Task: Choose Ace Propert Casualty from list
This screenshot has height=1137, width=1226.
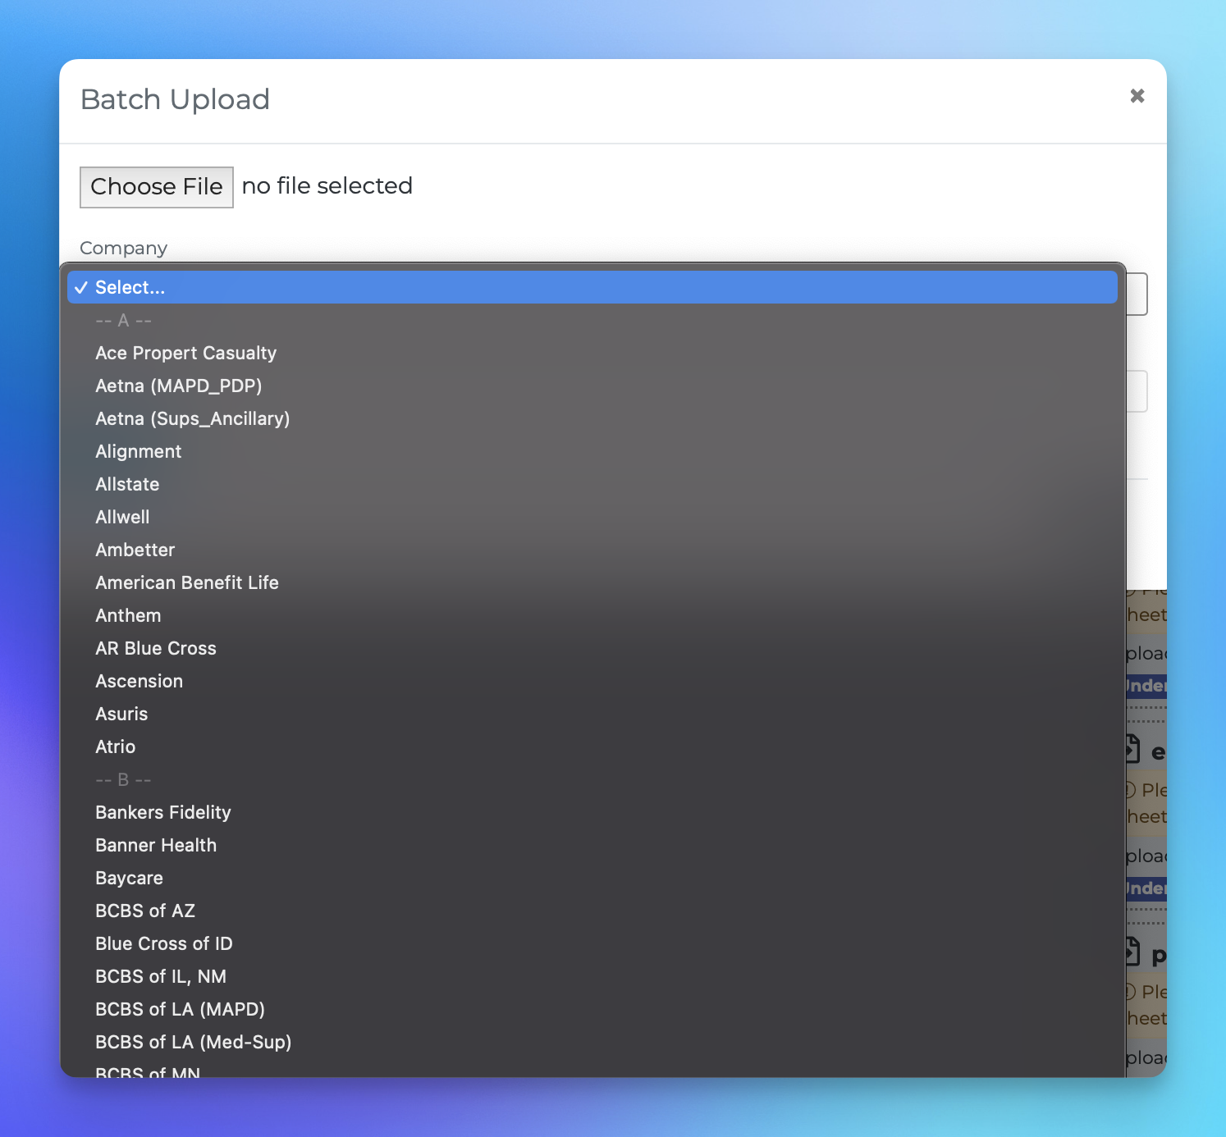Action: [592, 353]
